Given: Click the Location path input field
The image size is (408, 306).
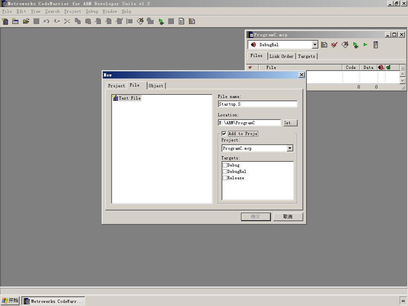Looking at the screenshot, I should [x=249, y=123].
